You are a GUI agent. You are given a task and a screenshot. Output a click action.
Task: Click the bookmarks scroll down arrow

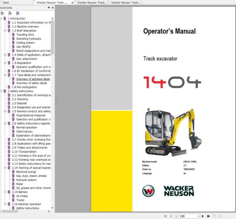click(x=52, y=208)
